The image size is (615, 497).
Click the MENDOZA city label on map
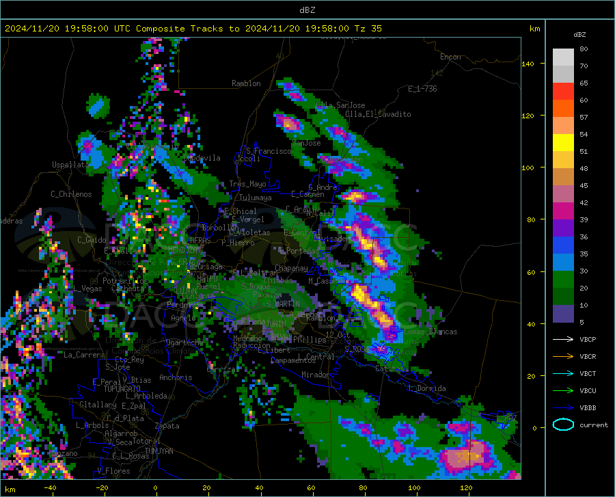(x=184, y=250)
